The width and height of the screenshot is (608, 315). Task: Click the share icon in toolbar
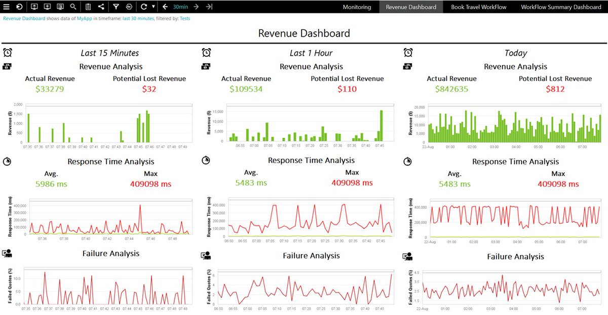coord(101,7)
